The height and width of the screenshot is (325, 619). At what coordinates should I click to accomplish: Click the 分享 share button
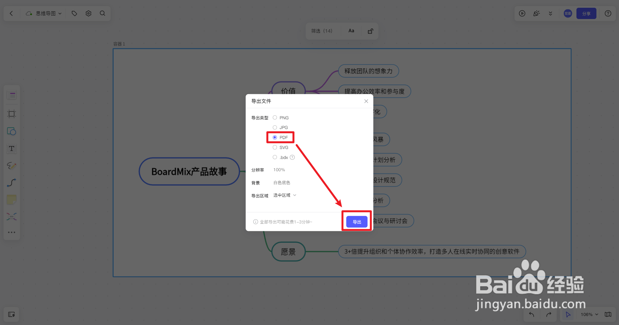click(586, 14)
